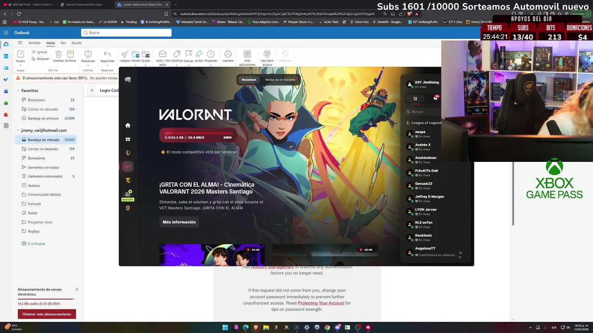Open Ayuda ribbon tab
This screenshot has height=333, width=593.
tap(76, 43)
